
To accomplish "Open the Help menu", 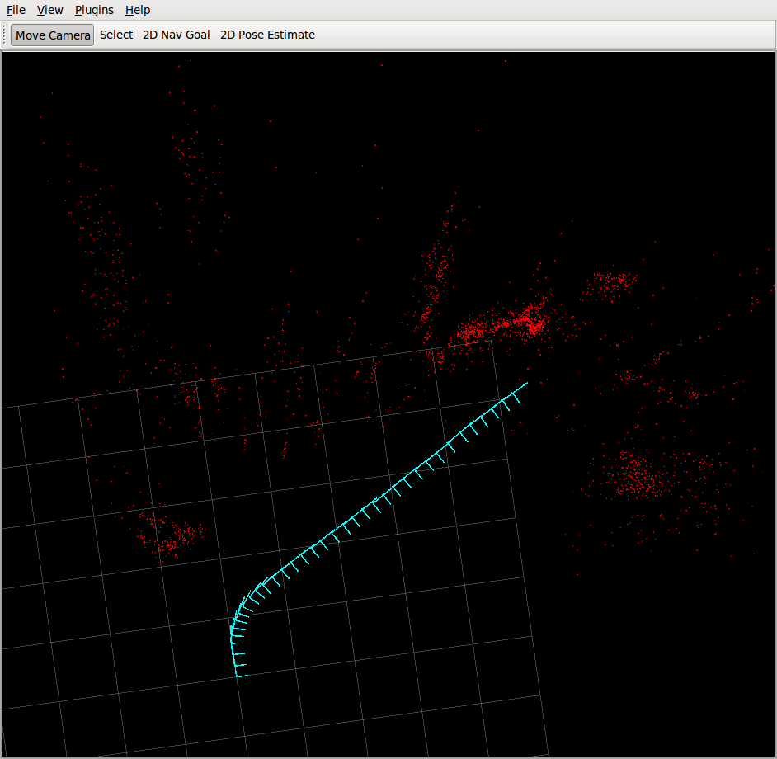I will (138, 10).
